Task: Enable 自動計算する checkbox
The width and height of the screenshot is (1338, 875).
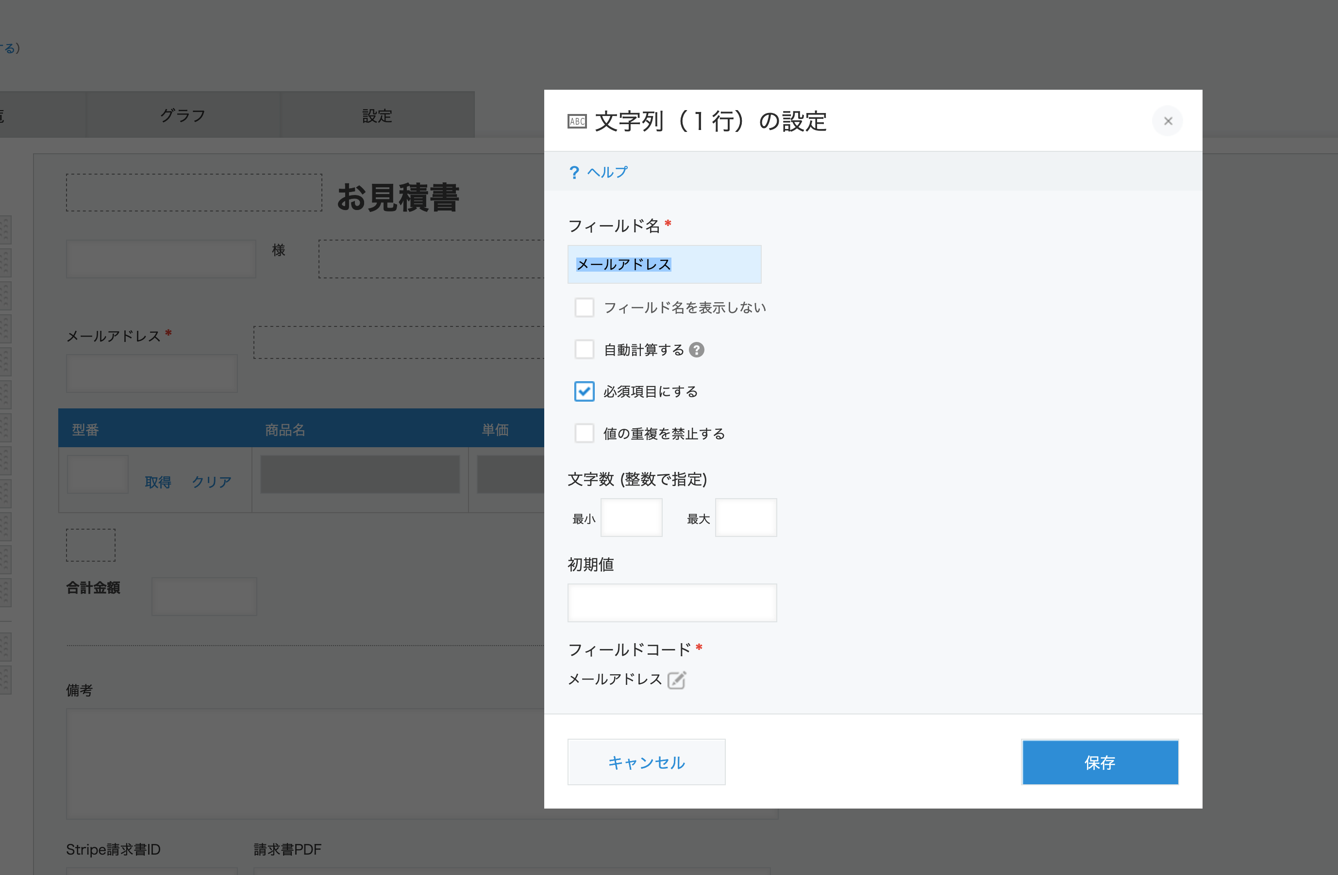Action: click(584, 350)
